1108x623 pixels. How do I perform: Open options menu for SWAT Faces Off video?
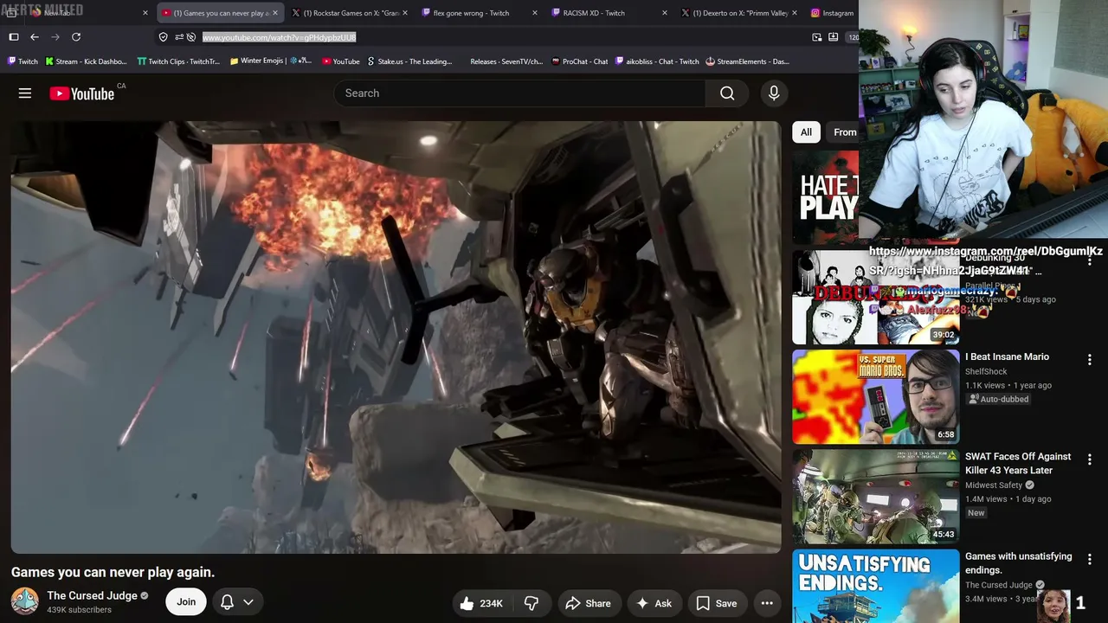pyautogui.click(x=1090, y=459)
